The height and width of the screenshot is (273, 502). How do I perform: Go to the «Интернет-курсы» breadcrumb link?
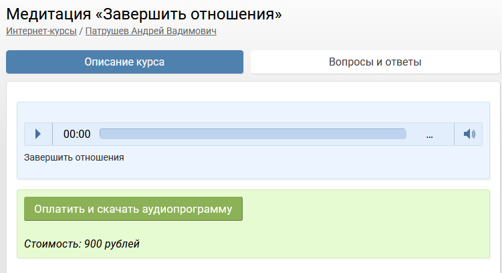41,31
